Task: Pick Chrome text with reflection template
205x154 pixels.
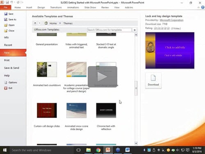Action: tap(106, 110)
